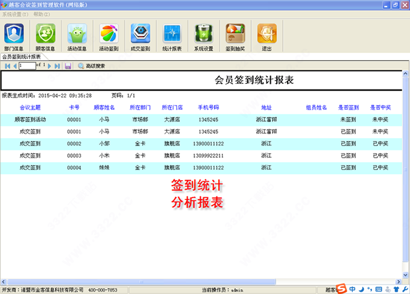Click the Sogou input method tray icon
410x294 pixels.
(341, 289)
